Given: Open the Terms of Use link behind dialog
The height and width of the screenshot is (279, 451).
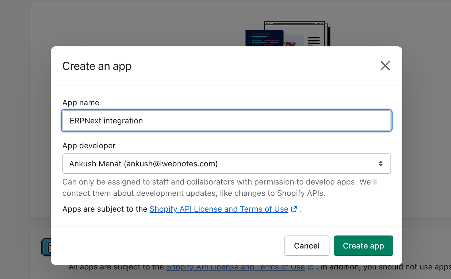Looking at the screenshot, I should [235, 267].
